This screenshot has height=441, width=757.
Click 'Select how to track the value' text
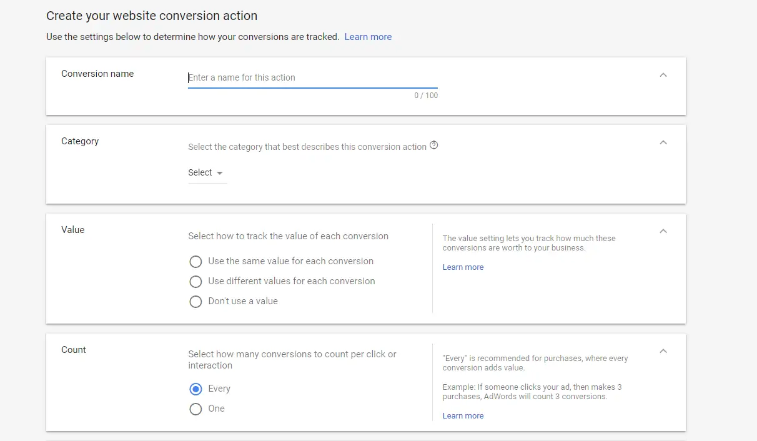[289, 236]
